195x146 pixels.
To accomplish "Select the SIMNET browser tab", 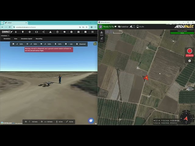I will click(16, 23).
